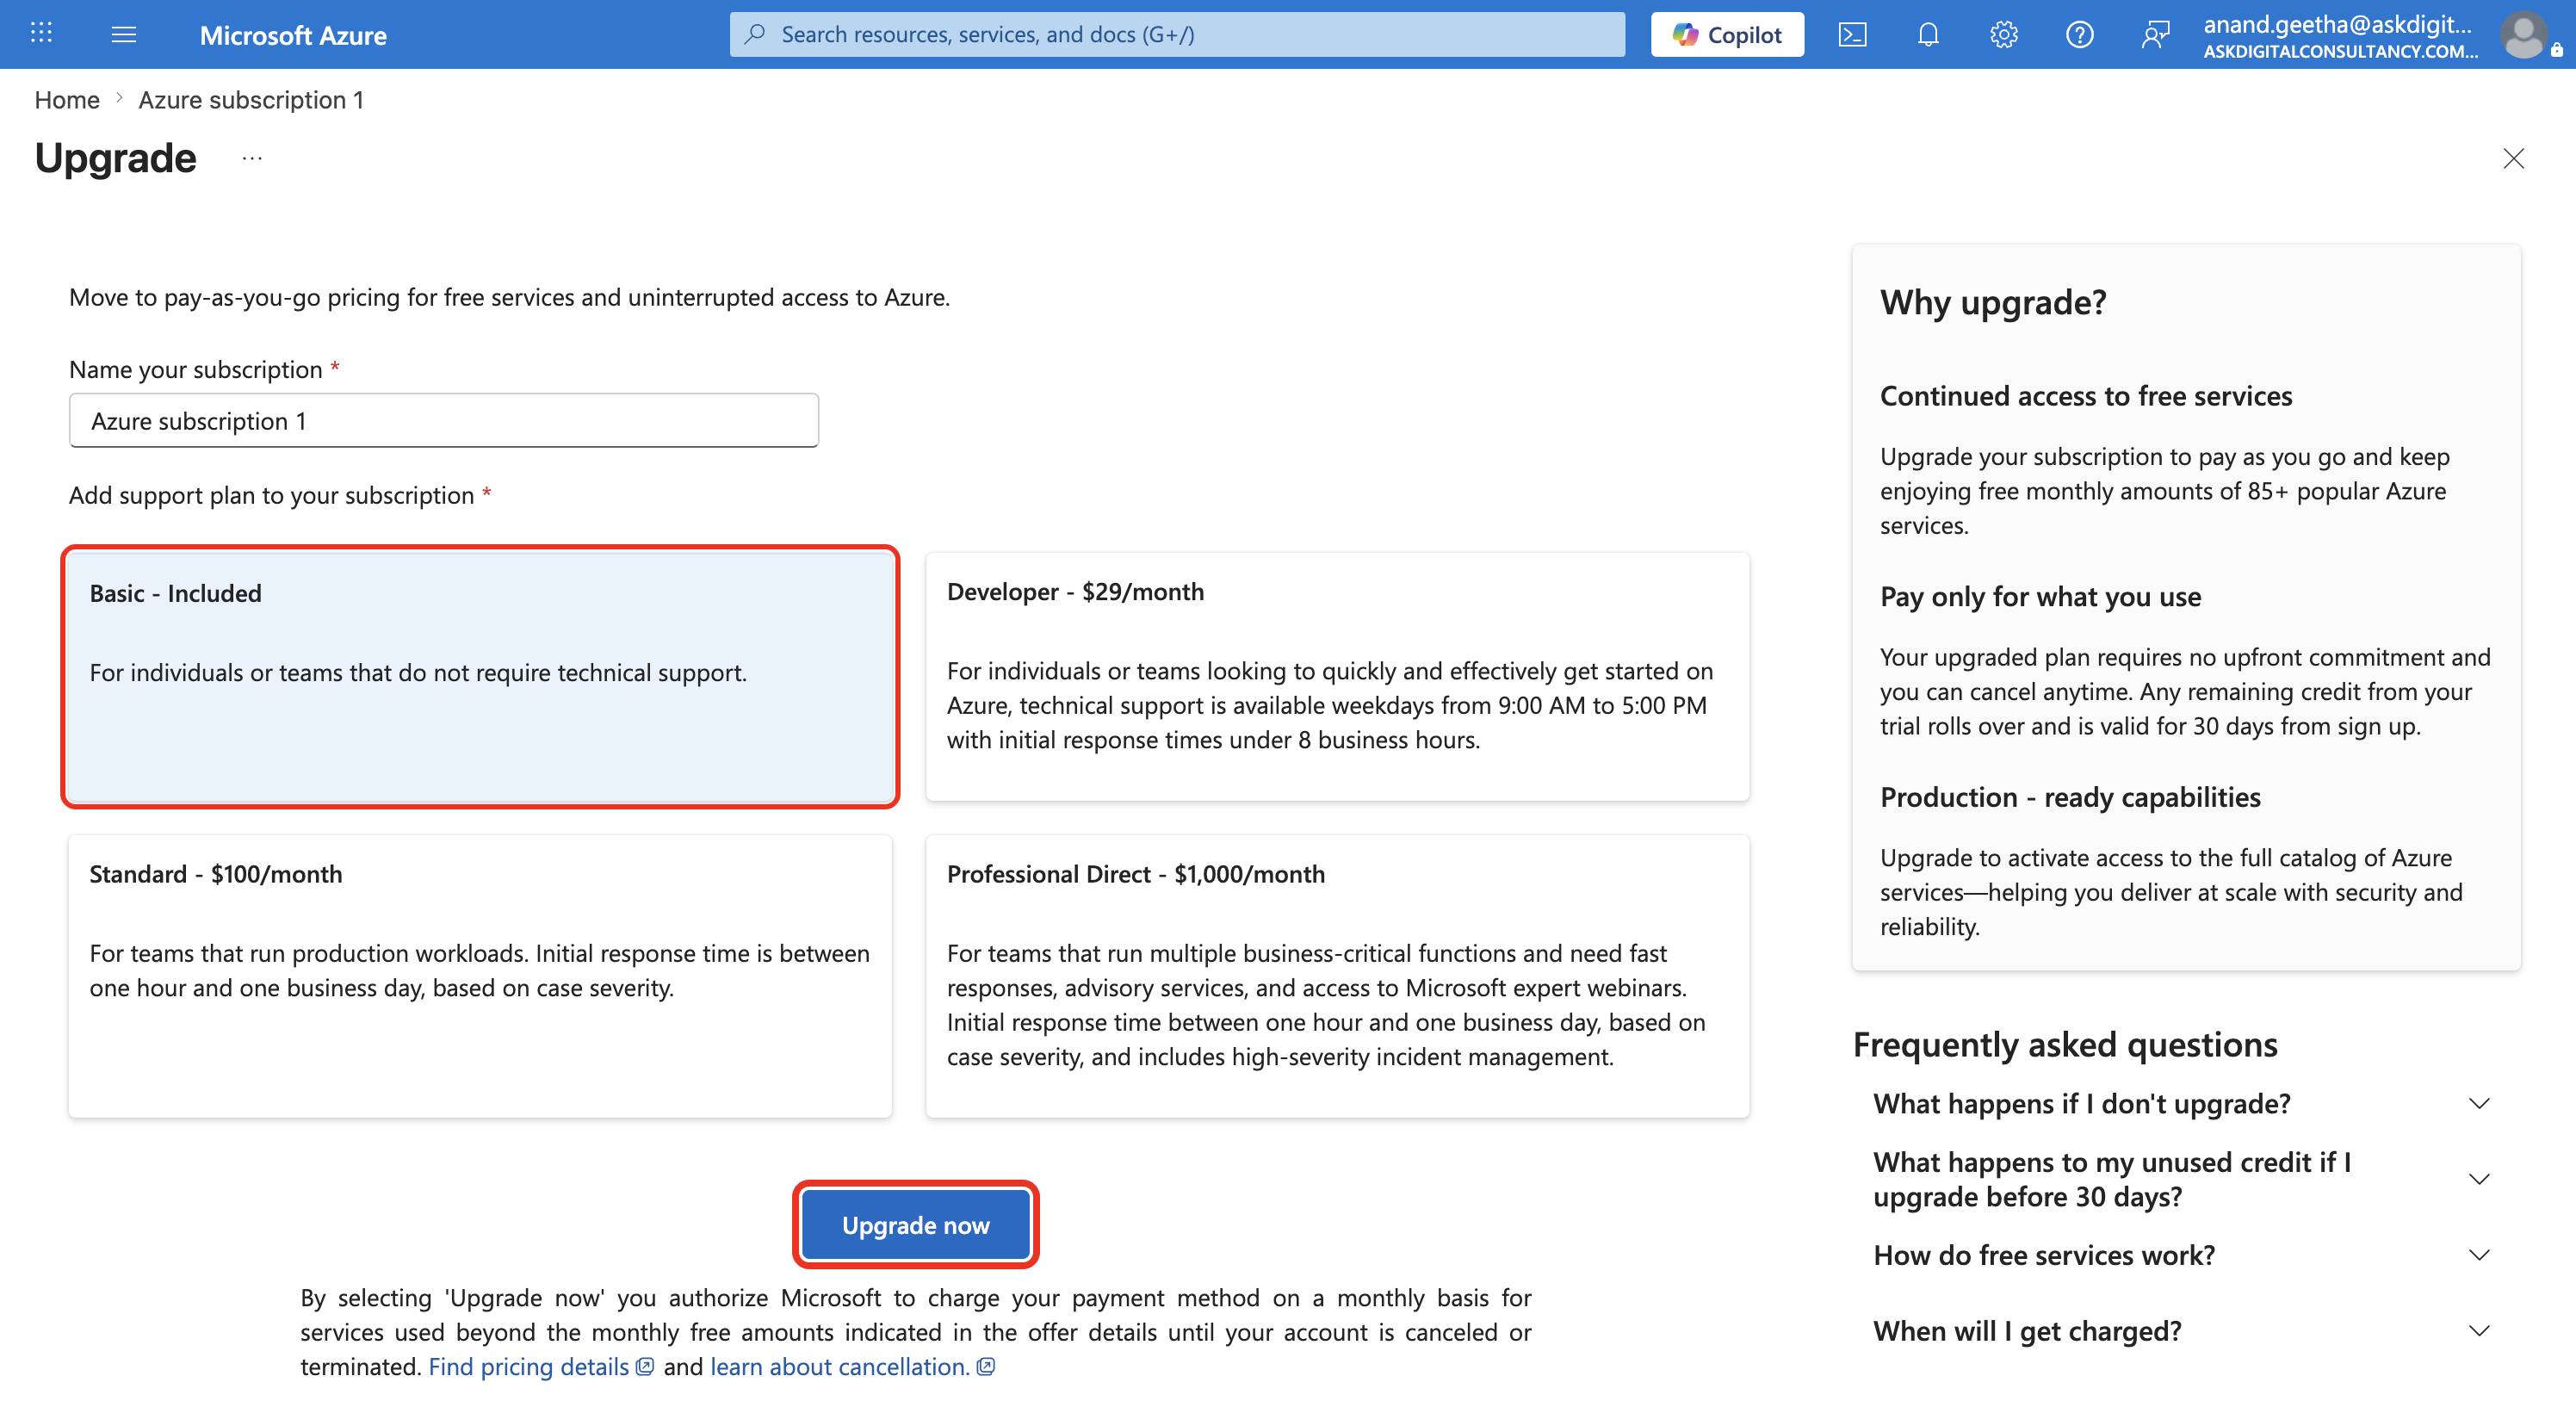Click the account email and tenant name

(x=2339, y=36)
